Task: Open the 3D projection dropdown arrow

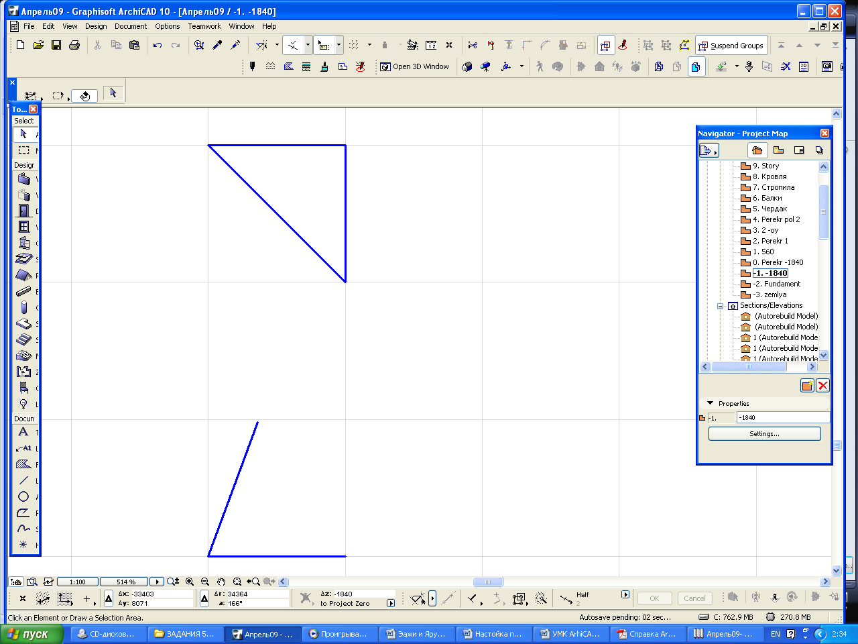Action: (x=522, y=66)
